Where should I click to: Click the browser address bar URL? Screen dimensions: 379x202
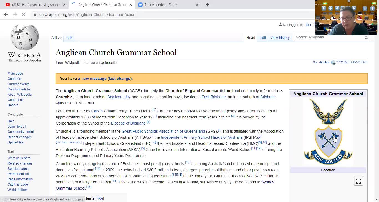[x=88, y=14]
